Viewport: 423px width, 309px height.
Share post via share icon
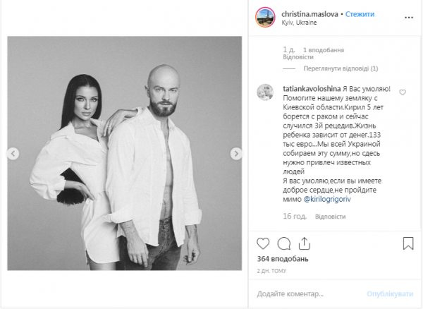coord(305,243)
